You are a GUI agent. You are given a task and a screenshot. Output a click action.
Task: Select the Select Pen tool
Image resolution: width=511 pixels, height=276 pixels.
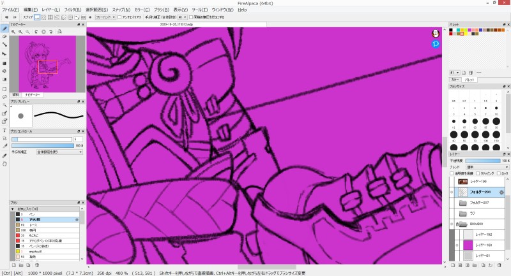[4, 113]
